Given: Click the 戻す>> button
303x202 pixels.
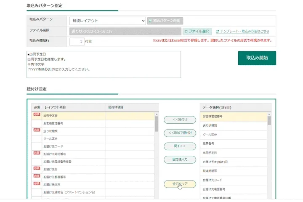Looking at the screenshot, I should coord(180,146).
